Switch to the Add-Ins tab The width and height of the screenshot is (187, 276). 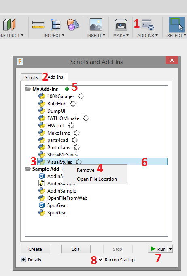(x=55, y=77)
